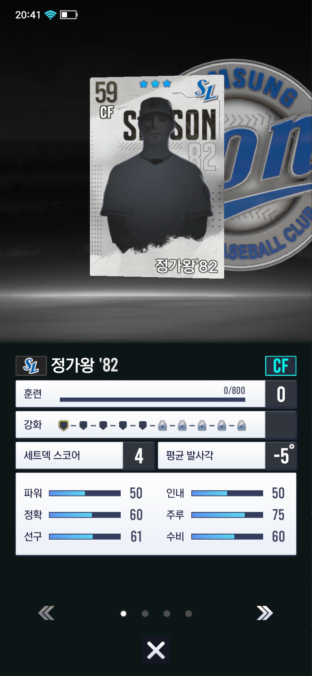Select the fourth page indicator dot
The width and height of the screenshot is (312, 676).
(189, 613)
